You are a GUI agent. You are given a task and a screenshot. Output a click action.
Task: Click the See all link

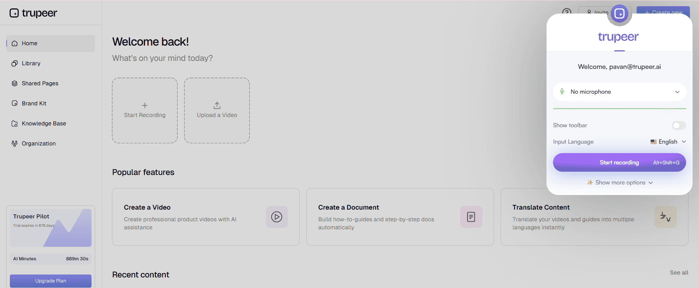pyautogui.click(x=679, y=273)
